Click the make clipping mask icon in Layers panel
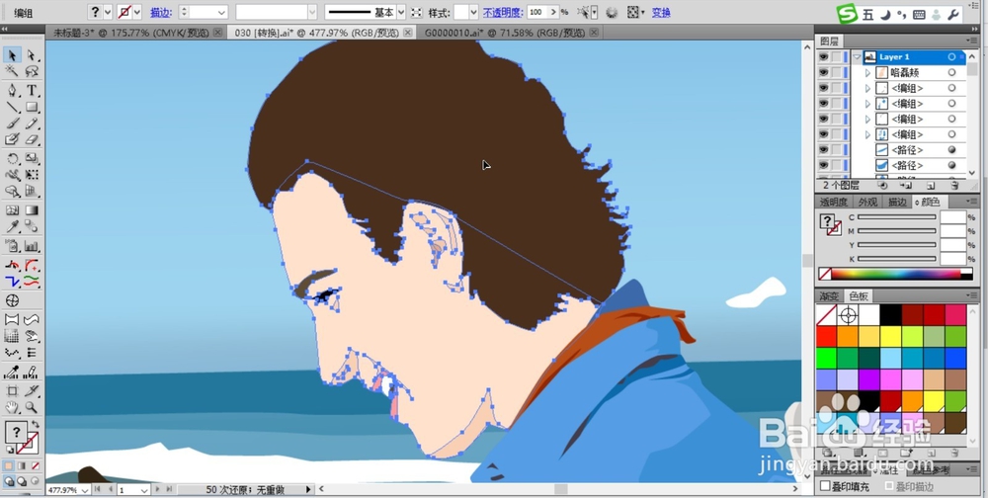The height and width of the screenshot is (498, 988). 882,186
